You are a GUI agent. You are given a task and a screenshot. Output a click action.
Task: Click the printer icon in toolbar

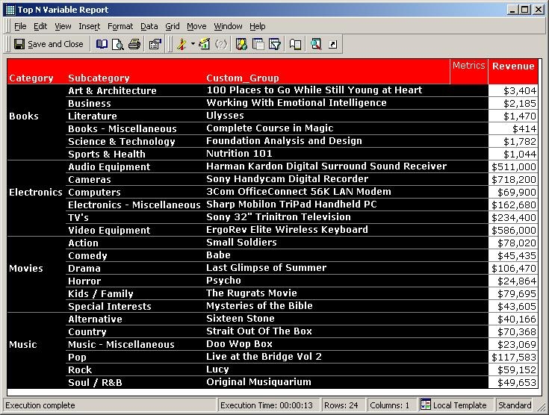tap(134, 44)
